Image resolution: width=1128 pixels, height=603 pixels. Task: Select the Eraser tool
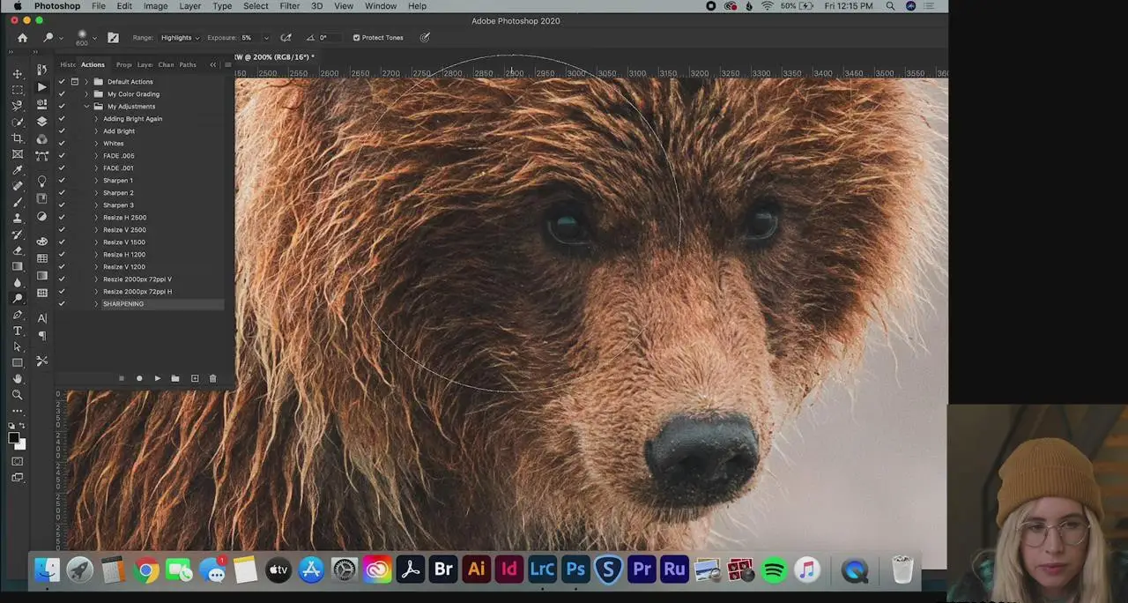[x=17, y=250]
